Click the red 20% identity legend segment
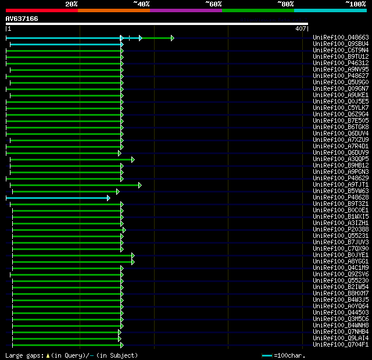The width and height of the screenshot is (372, 360). click(42, 10)
